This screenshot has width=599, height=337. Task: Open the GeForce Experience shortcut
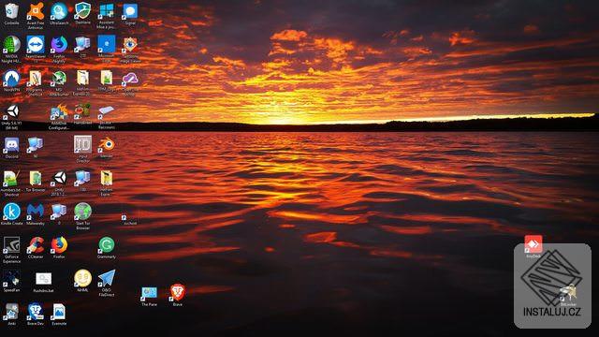(12, 245)
